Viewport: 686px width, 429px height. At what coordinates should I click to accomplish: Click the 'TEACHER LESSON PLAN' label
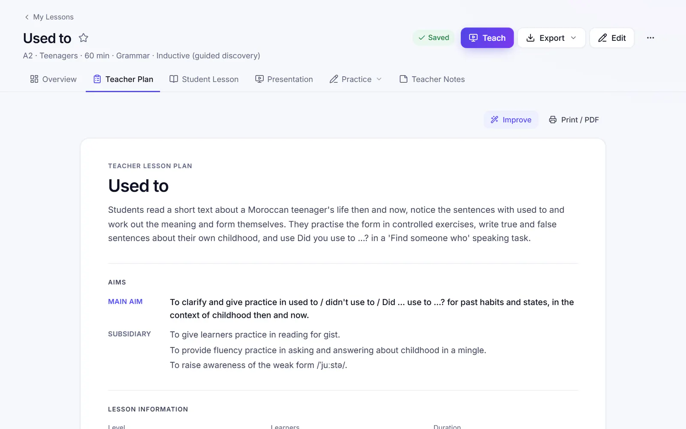point(150,166)
